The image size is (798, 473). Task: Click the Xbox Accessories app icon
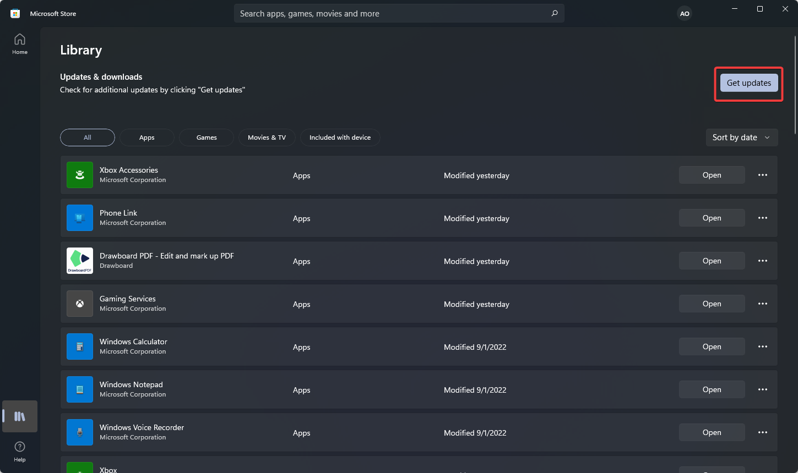[80, 175]
